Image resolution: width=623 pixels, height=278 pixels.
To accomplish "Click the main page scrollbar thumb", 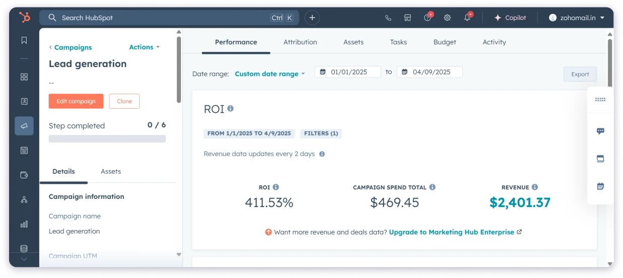I will (x=610, y=63).
